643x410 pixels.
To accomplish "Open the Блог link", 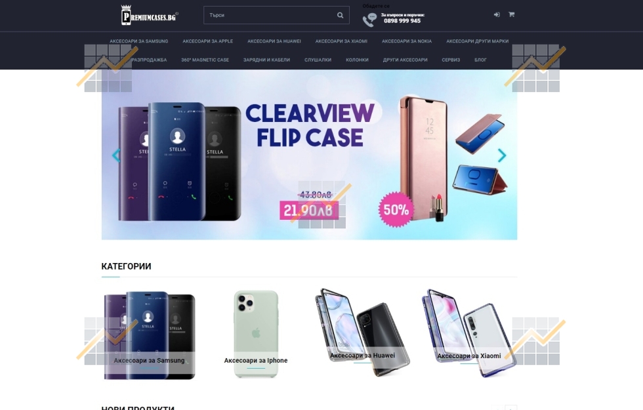I will [x=480, y=60].
